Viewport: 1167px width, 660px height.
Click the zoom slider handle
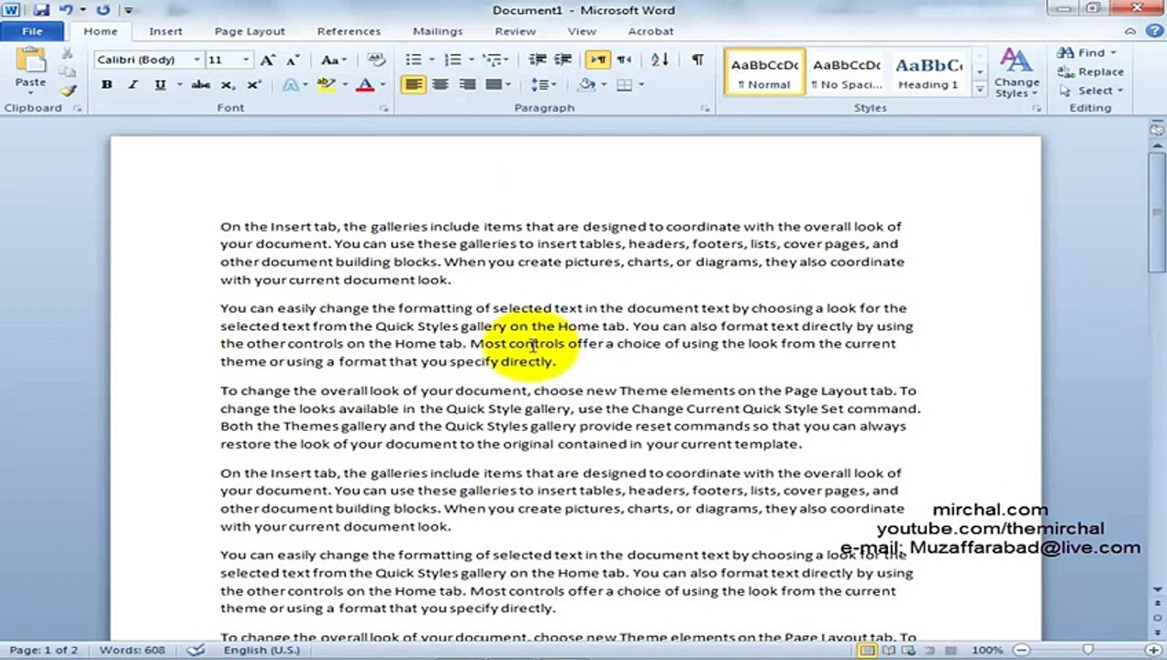point(1087,650)
